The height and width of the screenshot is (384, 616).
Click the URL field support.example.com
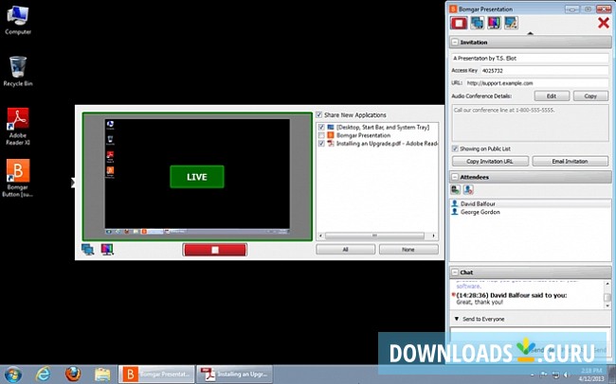pos(536,83)
